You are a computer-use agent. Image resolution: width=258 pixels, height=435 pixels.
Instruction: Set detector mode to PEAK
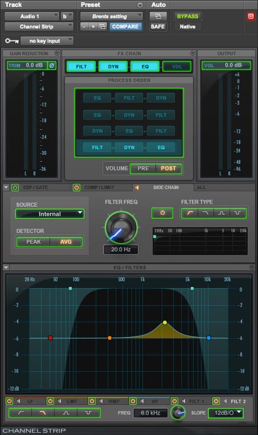pos(34,242)
